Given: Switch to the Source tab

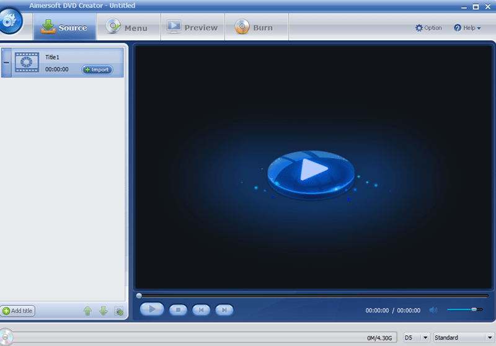Looking at the screenshot, I should 64,27.
